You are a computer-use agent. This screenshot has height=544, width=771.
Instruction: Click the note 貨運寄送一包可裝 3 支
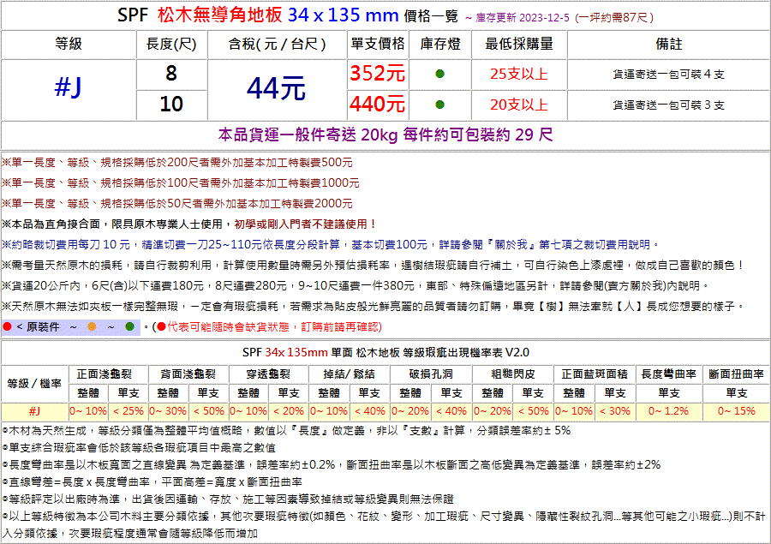coord(669,105)
